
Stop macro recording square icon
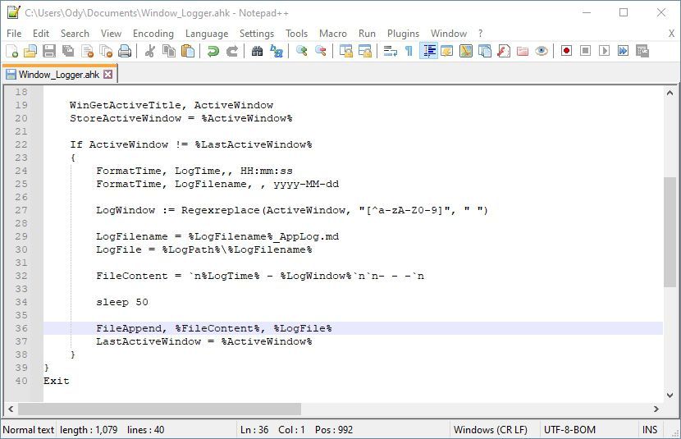click(586, 51)
